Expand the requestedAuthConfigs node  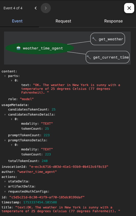5,192
